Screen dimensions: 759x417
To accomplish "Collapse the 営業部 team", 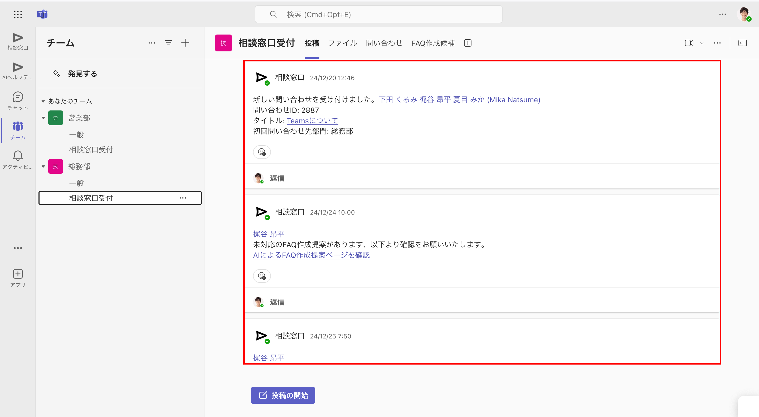I will [x=43, y=118].
